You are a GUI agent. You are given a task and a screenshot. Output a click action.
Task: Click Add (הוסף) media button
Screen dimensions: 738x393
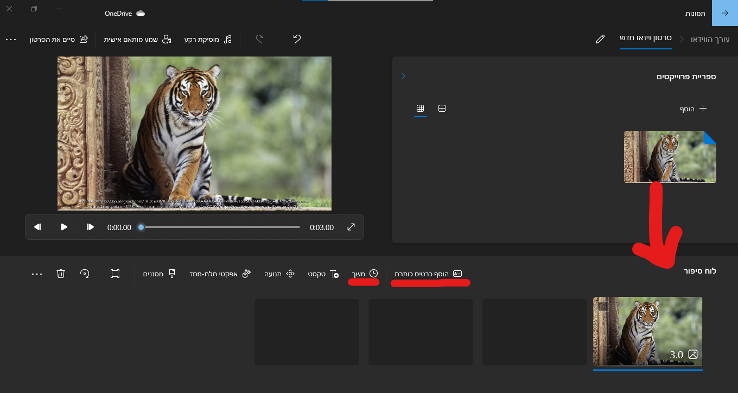694,109
